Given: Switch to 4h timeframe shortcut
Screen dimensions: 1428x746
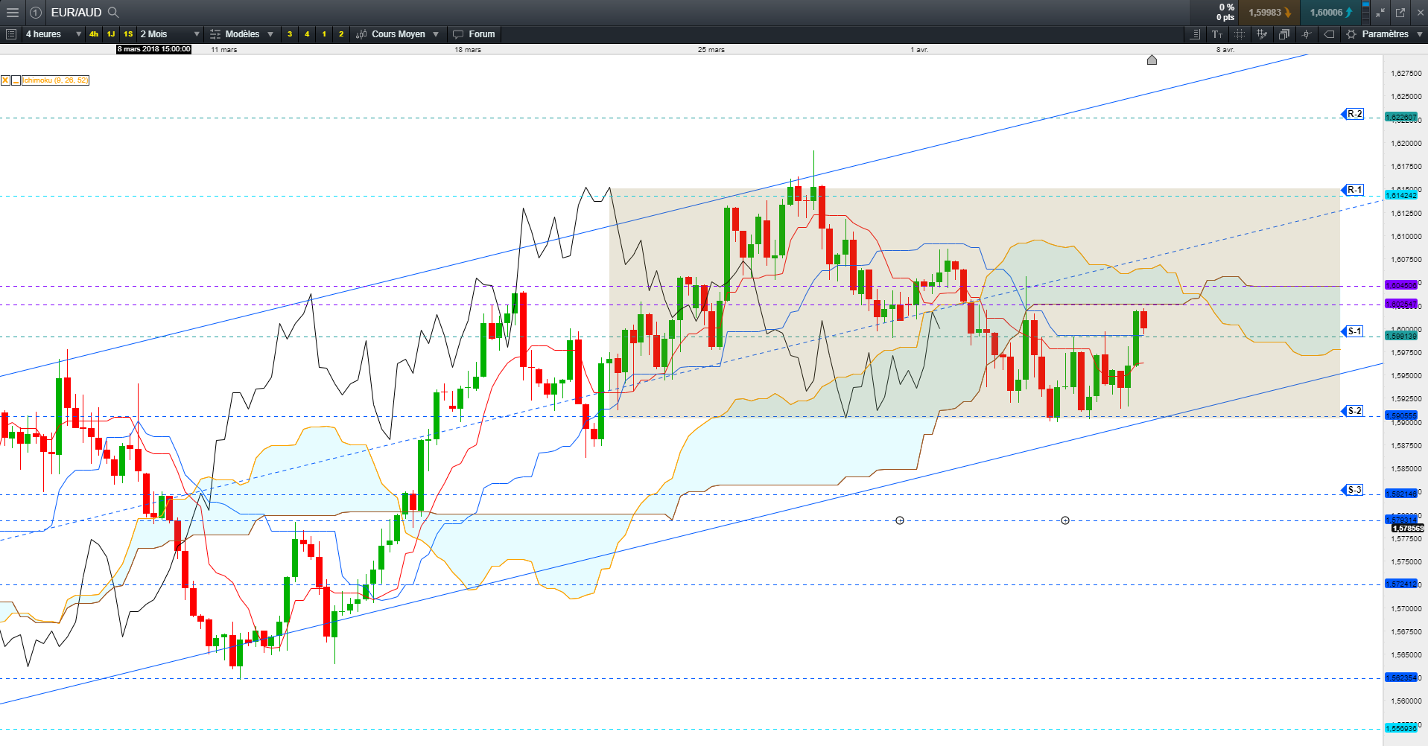Looking at the screenshot, I should point(94,34).
